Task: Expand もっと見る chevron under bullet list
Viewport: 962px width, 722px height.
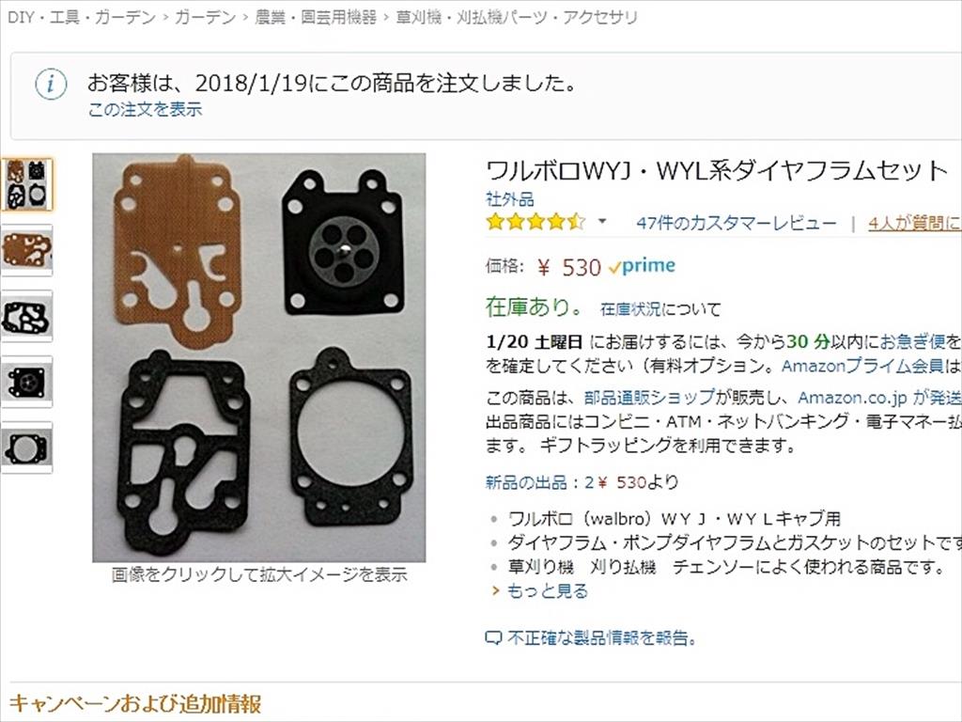Action: click(x=496, y=590)
